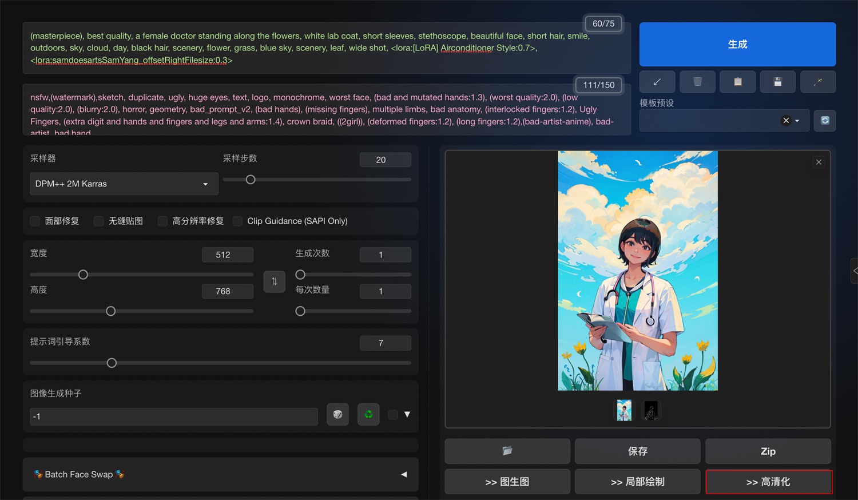Click the 采样步数 slider handle
858x500 pixels.
coord(251,180)
